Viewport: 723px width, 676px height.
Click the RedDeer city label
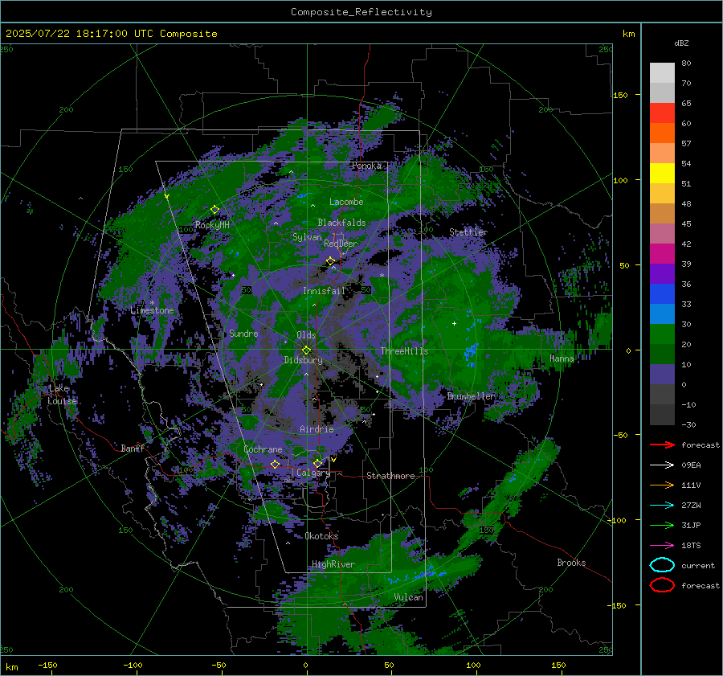[341, 244]
